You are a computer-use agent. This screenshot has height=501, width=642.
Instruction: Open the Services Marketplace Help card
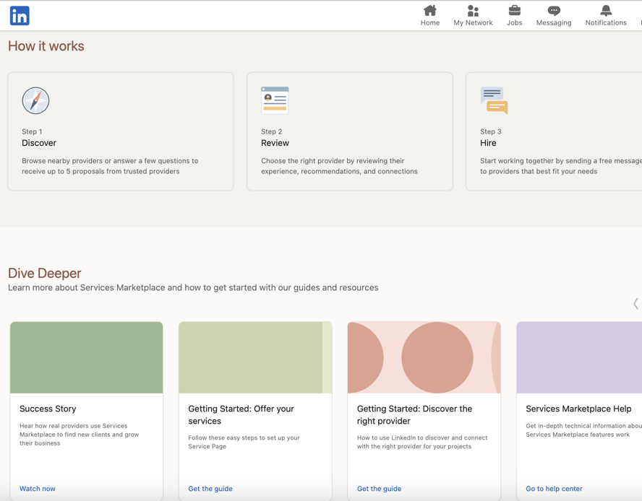point(578,408)
